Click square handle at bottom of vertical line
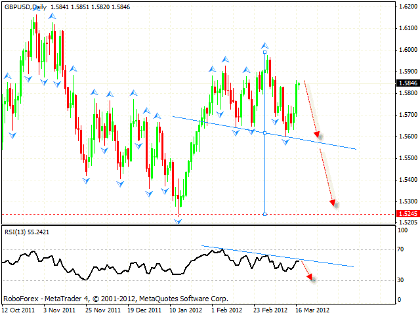Screen dimensions: 420x315 [264, 214]
